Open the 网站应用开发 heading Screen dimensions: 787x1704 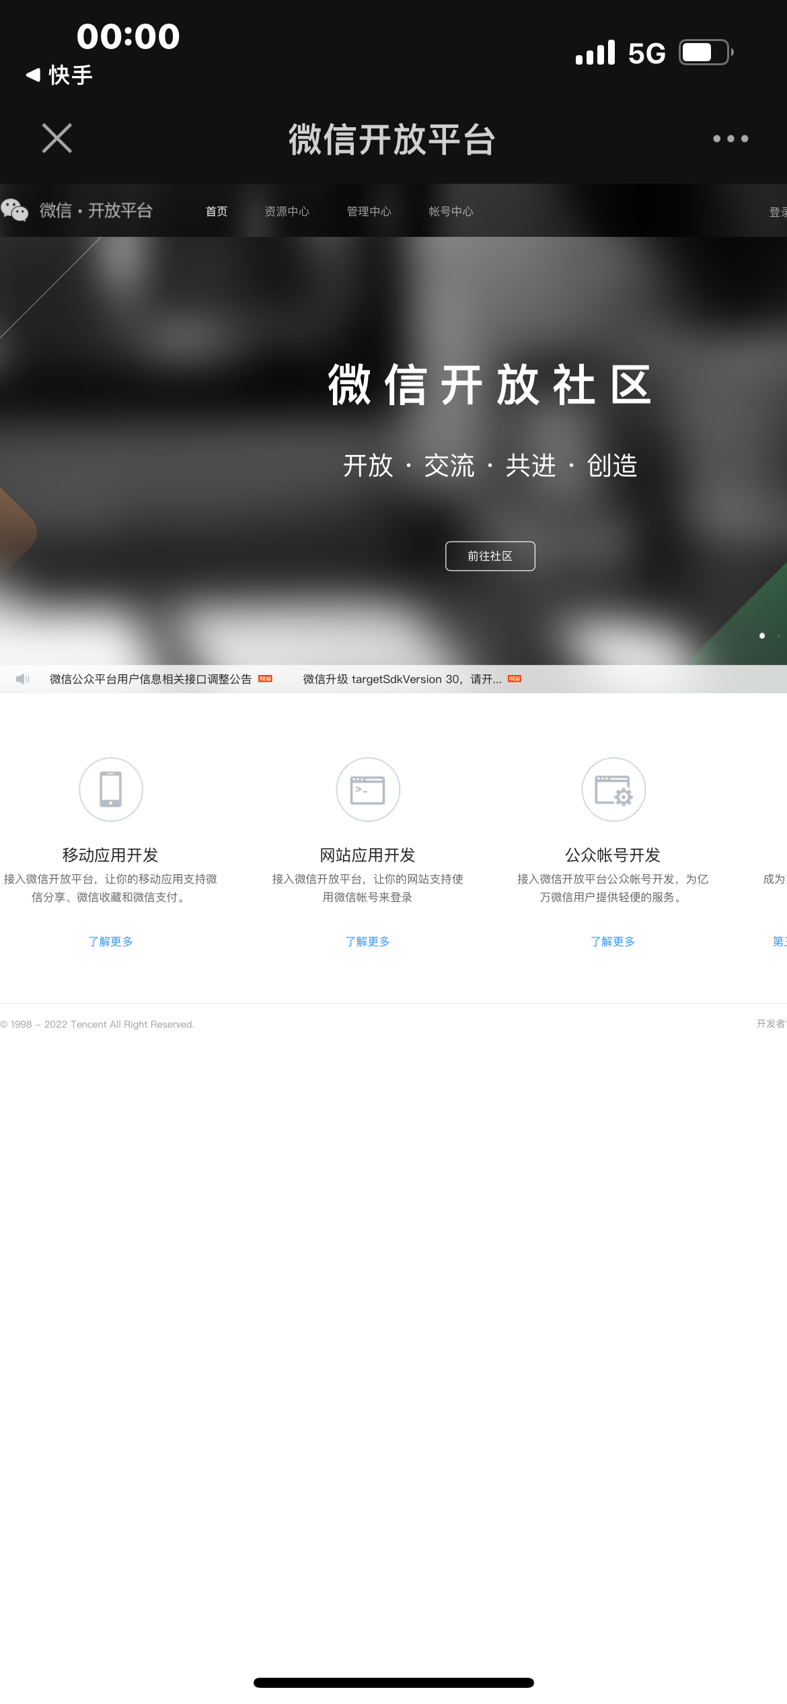tap(368, 855)
